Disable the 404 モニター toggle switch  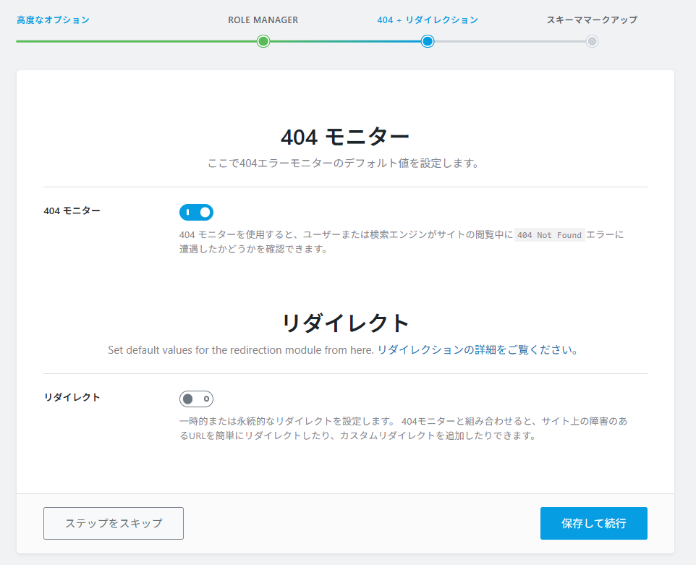[196, 212]
